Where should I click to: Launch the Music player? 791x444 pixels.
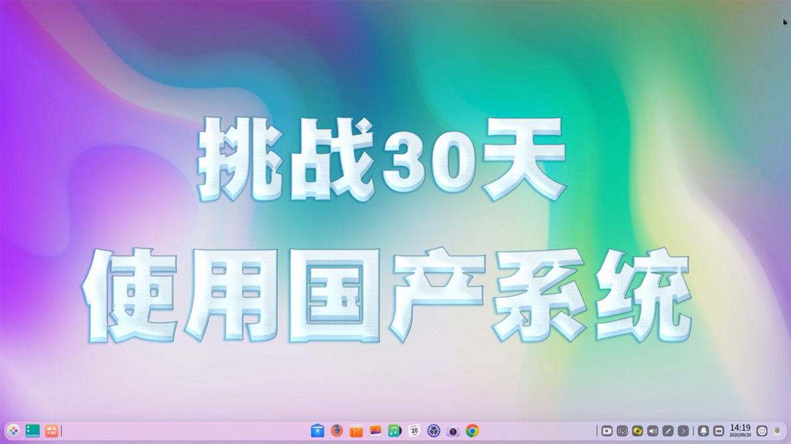(394, 431)
